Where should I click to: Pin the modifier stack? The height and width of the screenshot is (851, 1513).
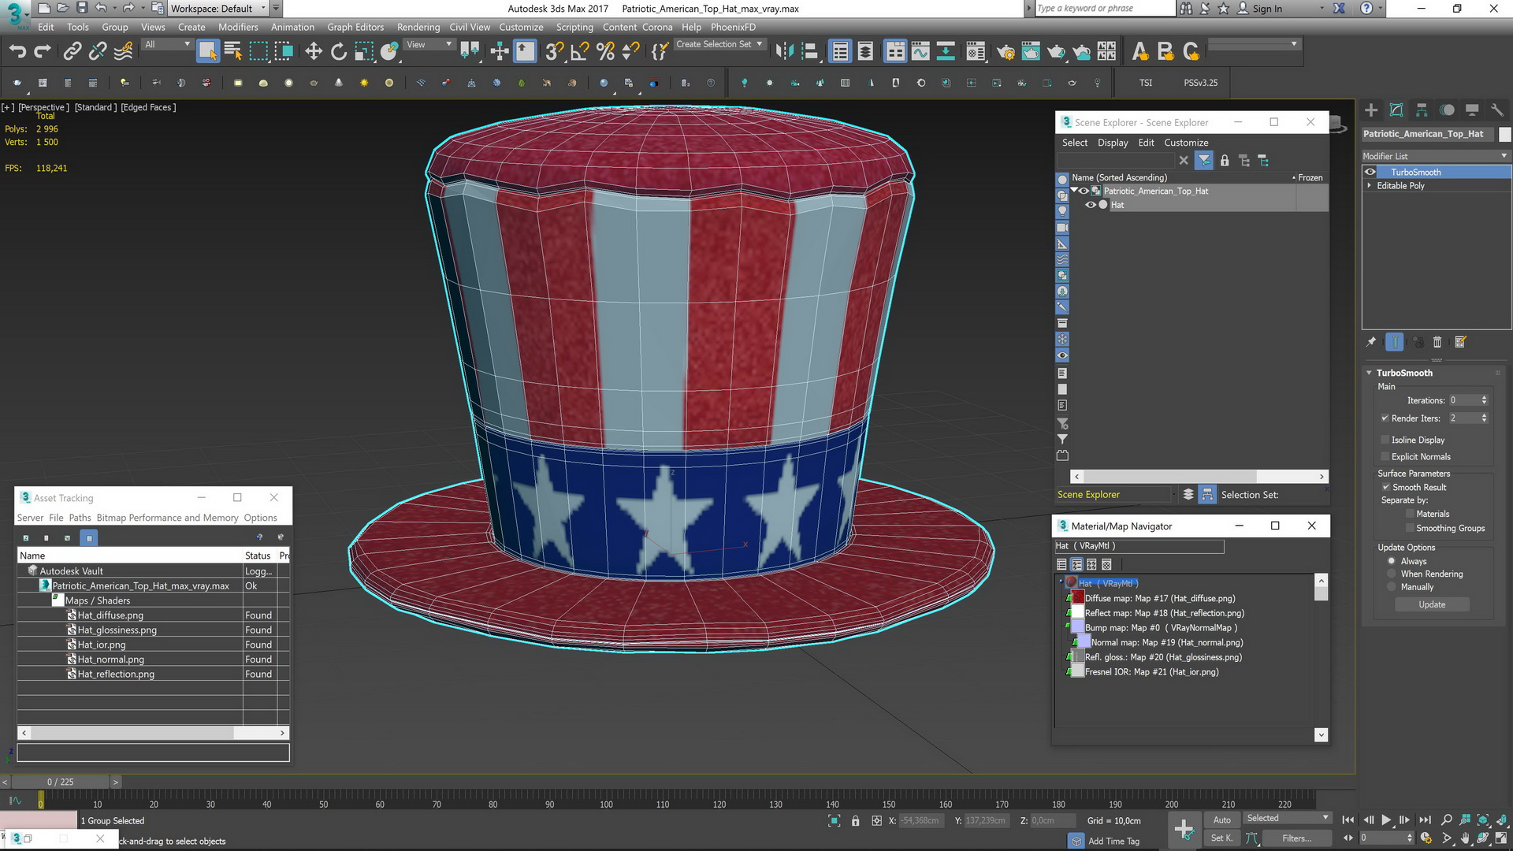1371,342
